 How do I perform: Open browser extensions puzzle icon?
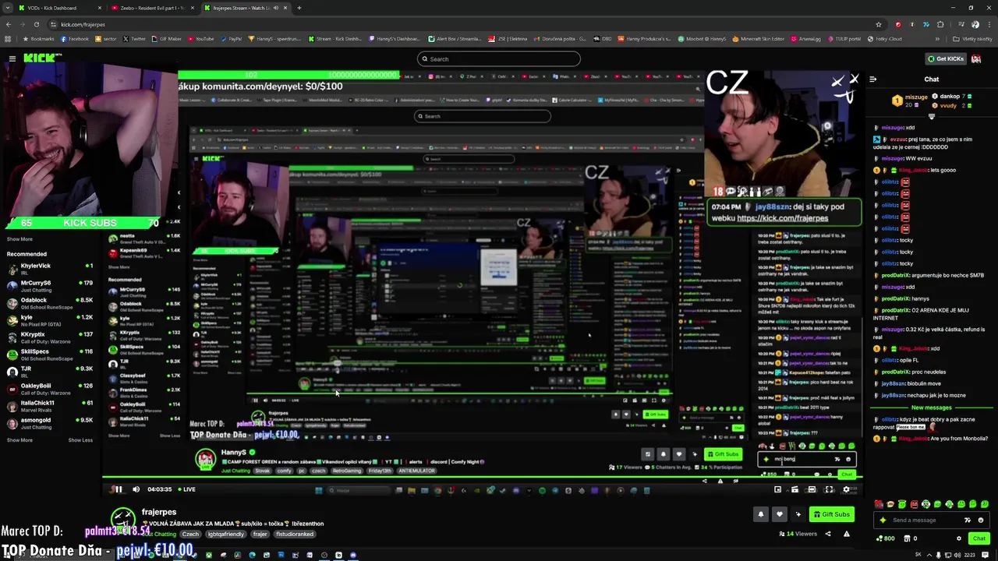click(940, 24)
